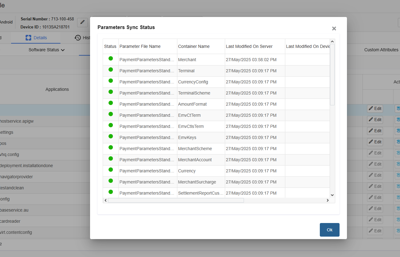The image size is (400, 257).
Task: Click the green status dot for Merchant
Action: tap(111, 58)
